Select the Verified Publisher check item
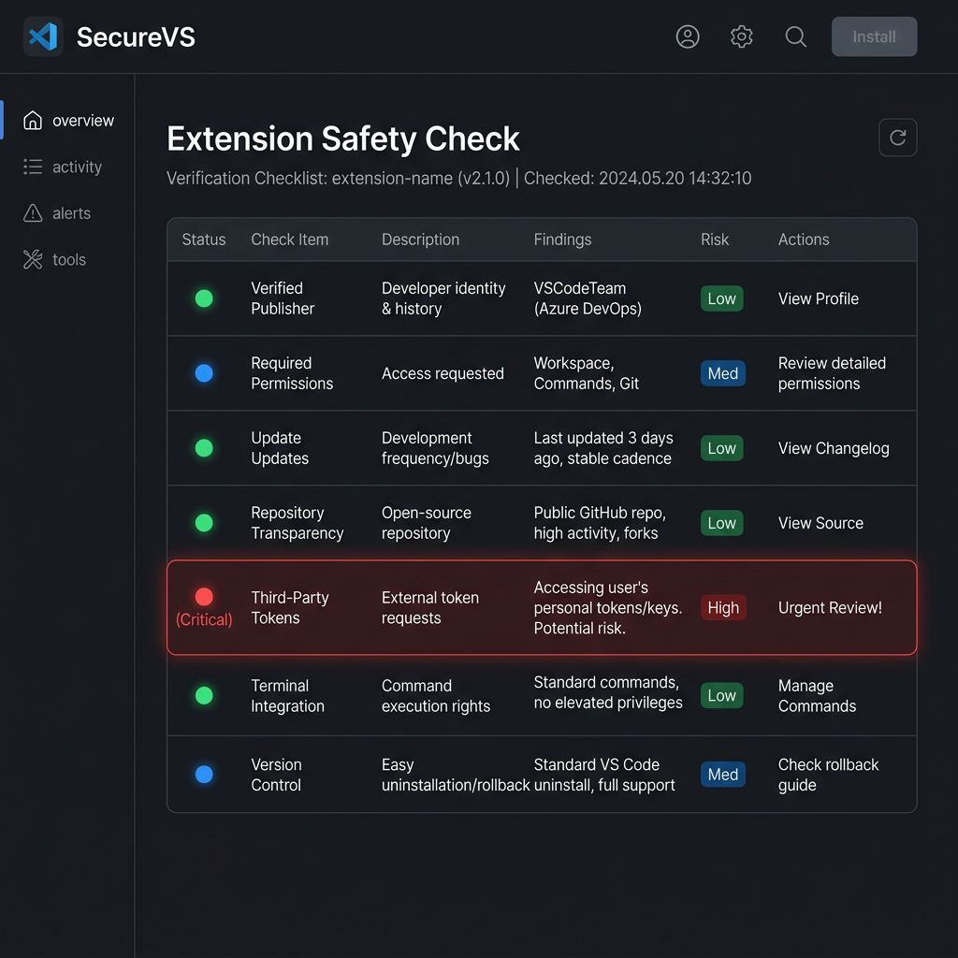The height and width of the screenshot is (958, 958). [x=283, y=298]
